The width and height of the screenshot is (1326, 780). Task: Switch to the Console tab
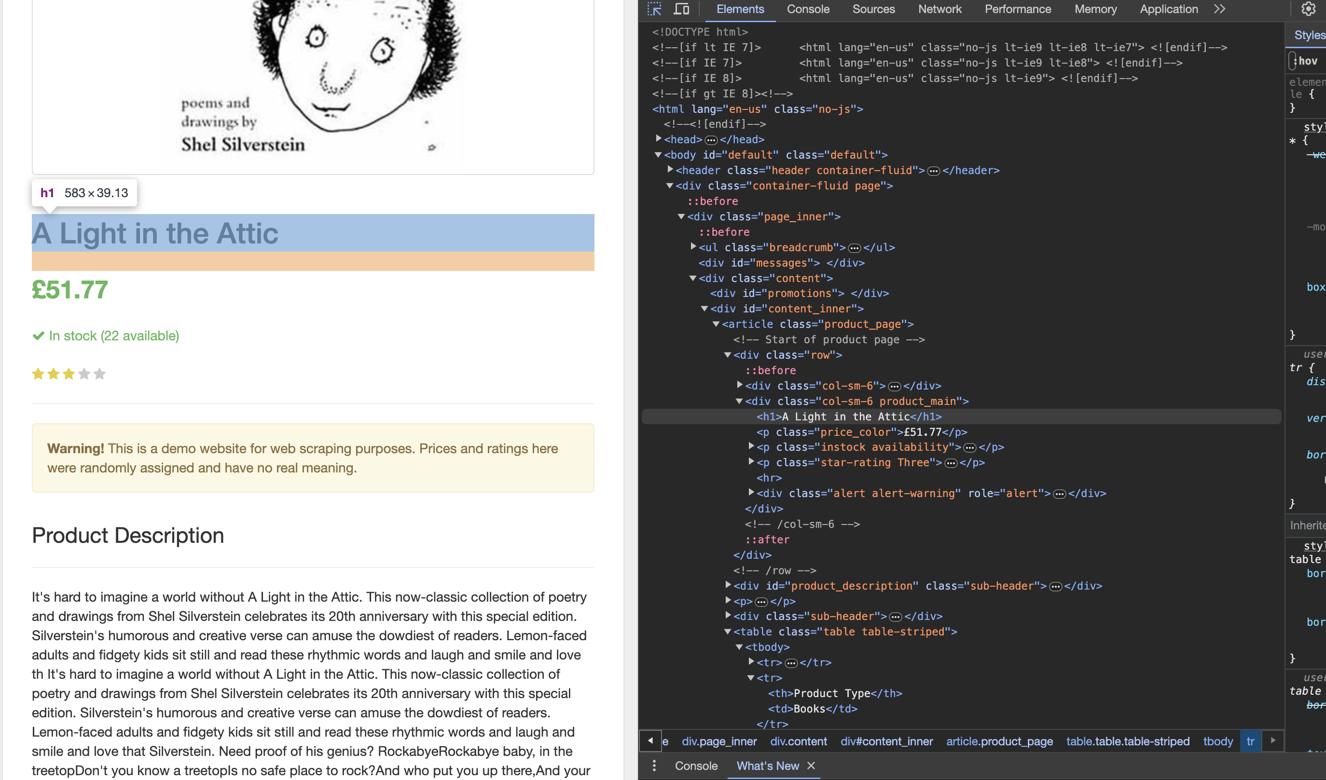808,9
